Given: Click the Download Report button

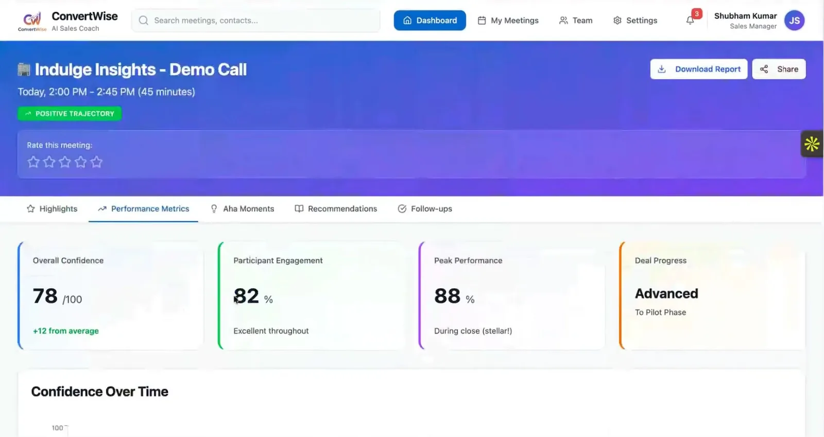Looking at the screenshot, I should point(699,69).
